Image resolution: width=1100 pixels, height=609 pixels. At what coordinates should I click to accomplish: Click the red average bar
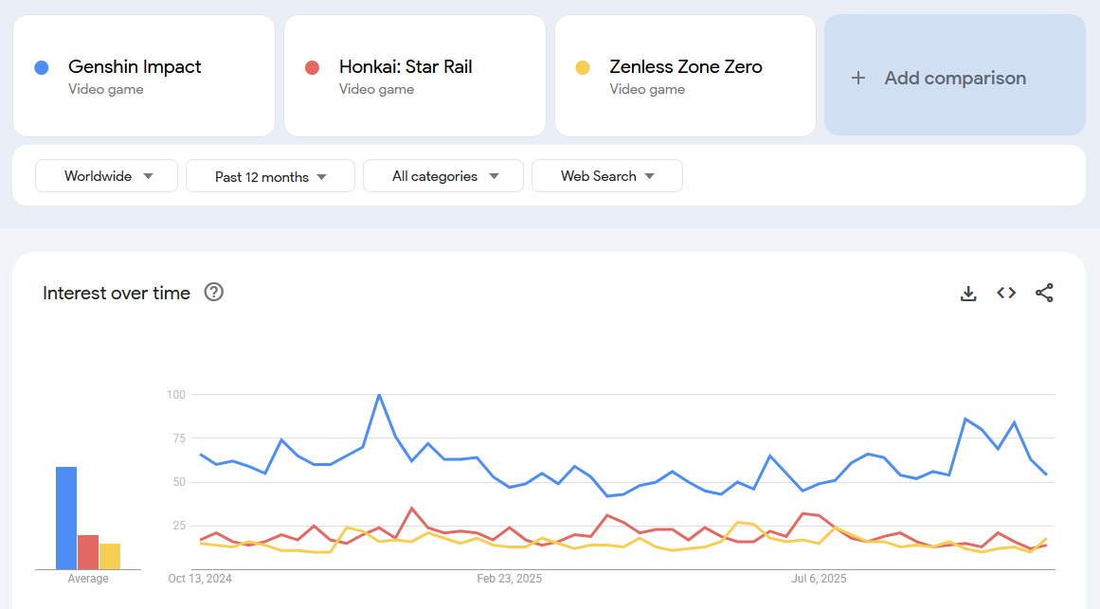click(x=88, y=551)
